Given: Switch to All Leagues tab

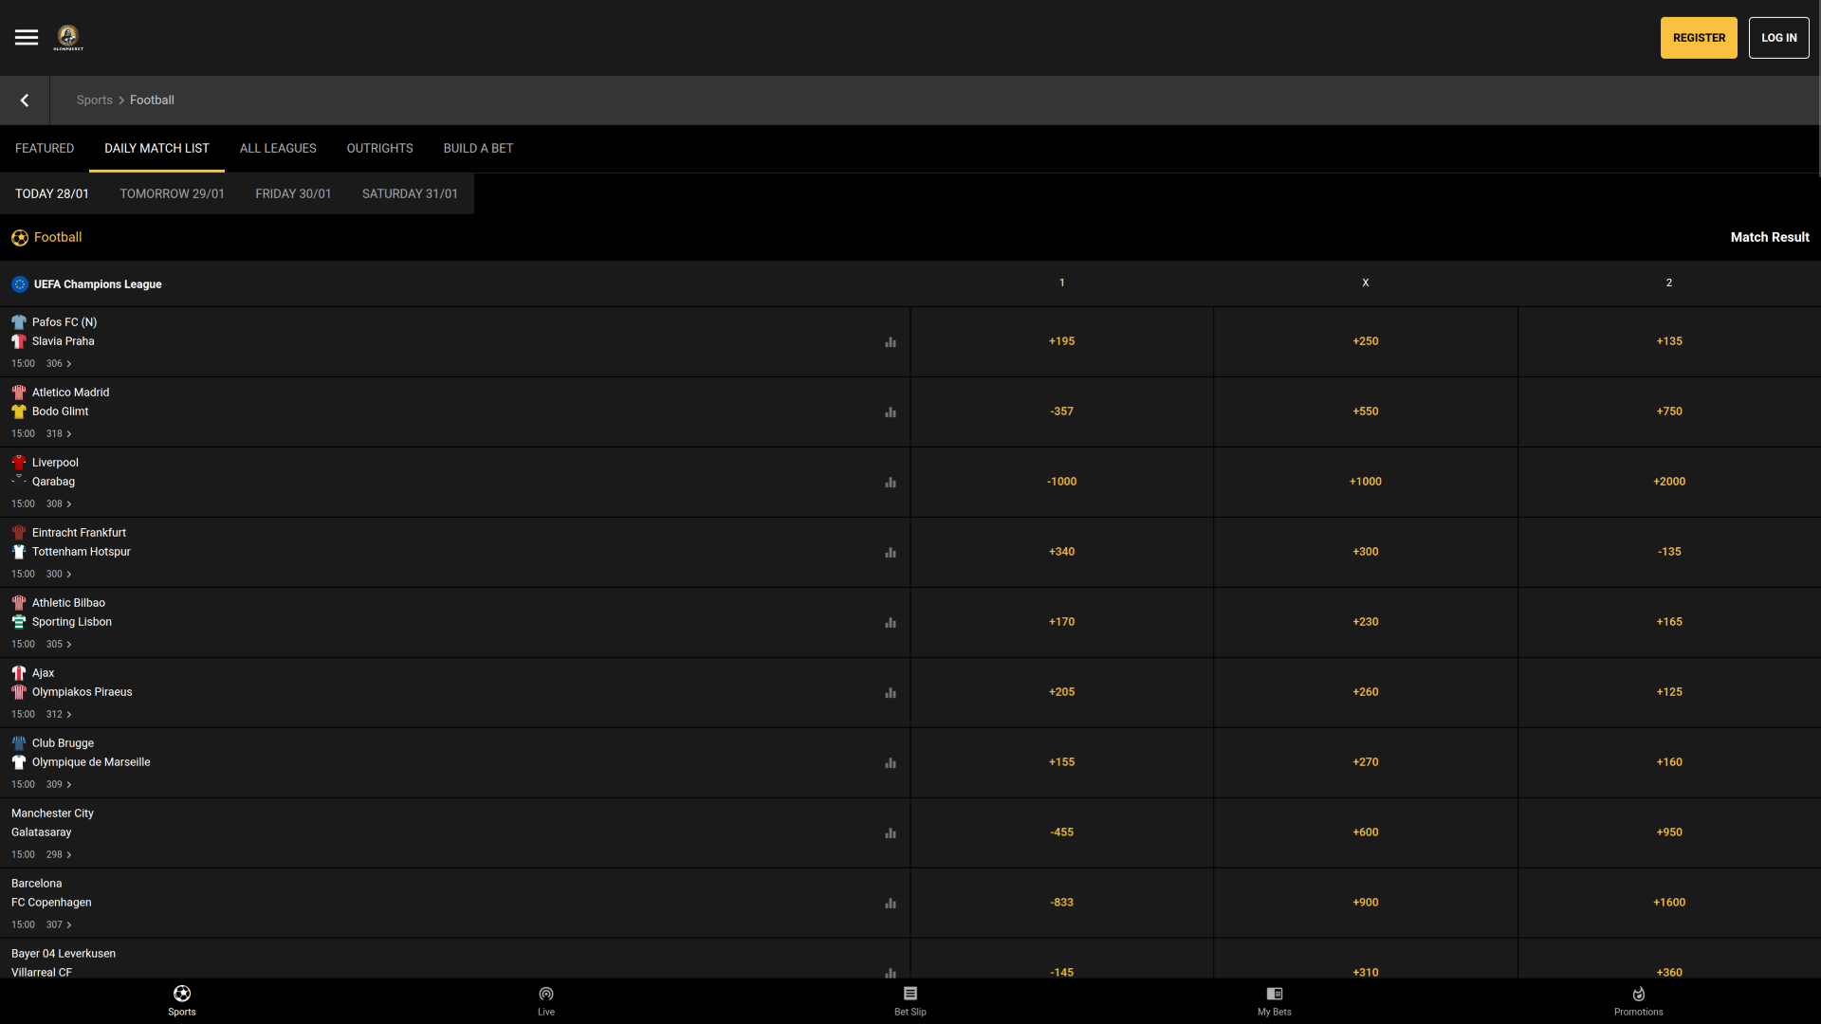Looking at the screenshot, I should tap(278, 149).
